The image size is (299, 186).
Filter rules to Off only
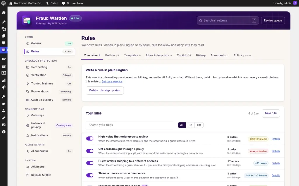(x=199, y=125)
